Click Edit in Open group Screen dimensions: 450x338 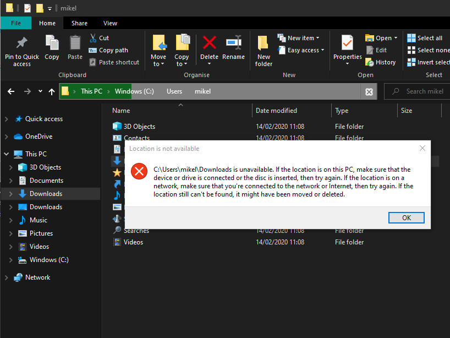tap(376, 50)
